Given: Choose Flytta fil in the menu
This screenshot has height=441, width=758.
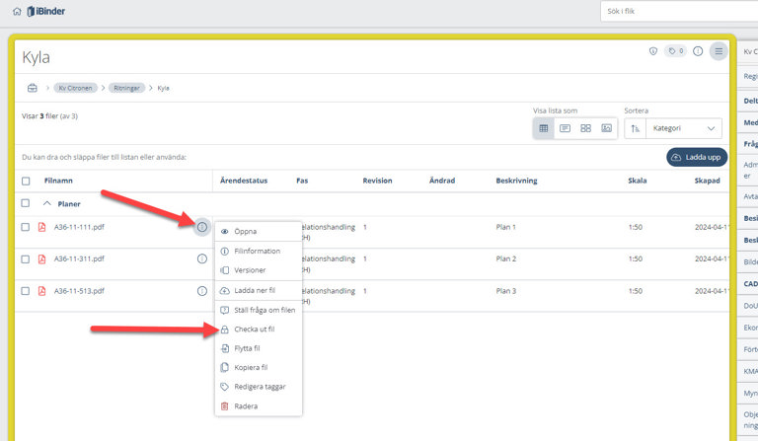Looking at the screenshot, I should pyautogui.click(x=259, y=348).
